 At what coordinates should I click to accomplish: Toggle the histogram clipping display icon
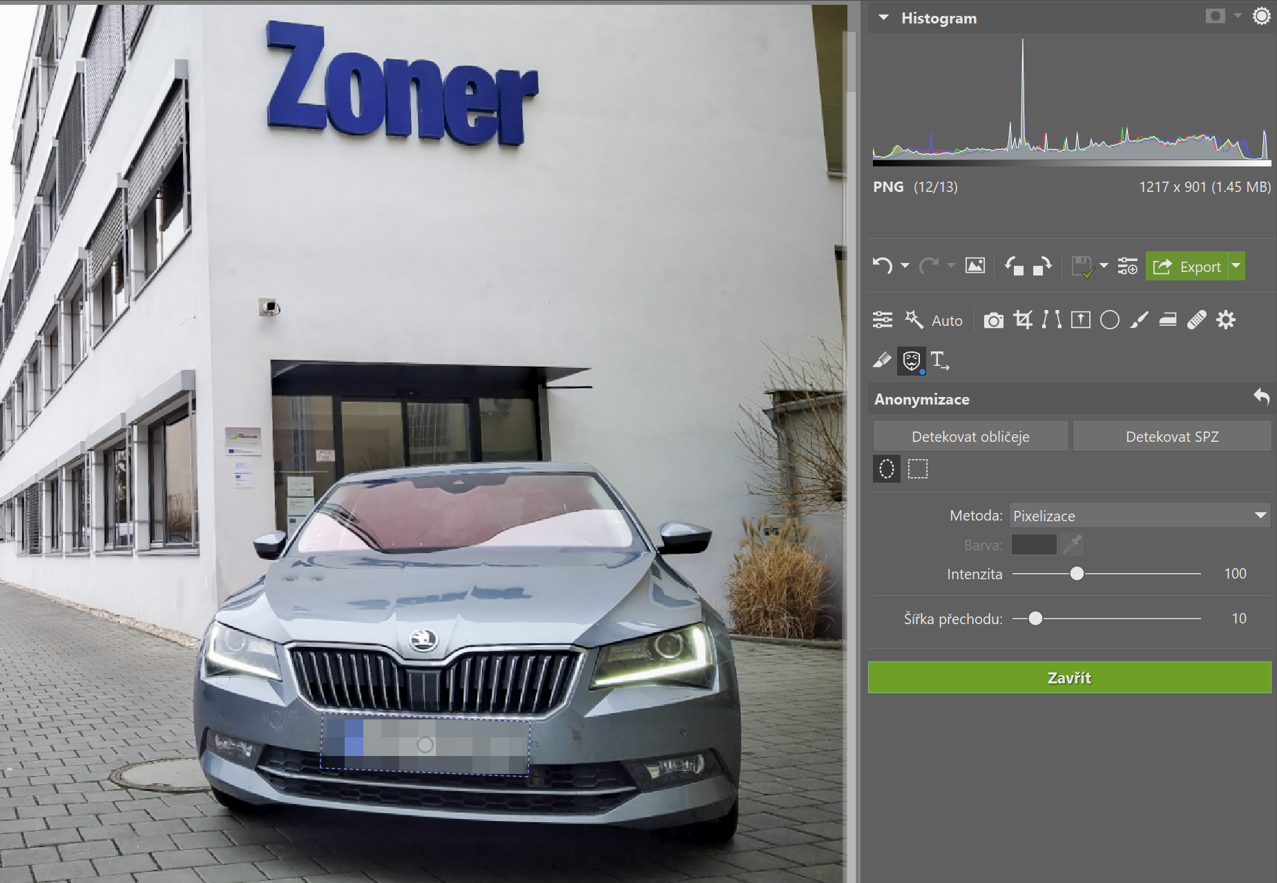pos(1215,16)
